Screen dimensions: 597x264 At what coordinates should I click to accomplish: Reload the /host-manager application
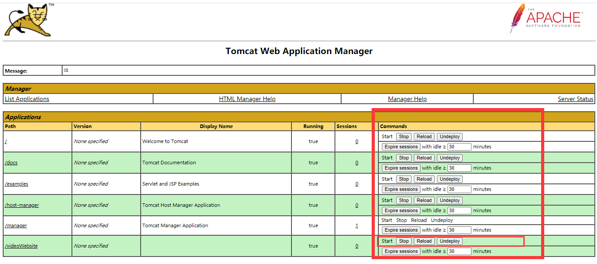coord(424,200)
